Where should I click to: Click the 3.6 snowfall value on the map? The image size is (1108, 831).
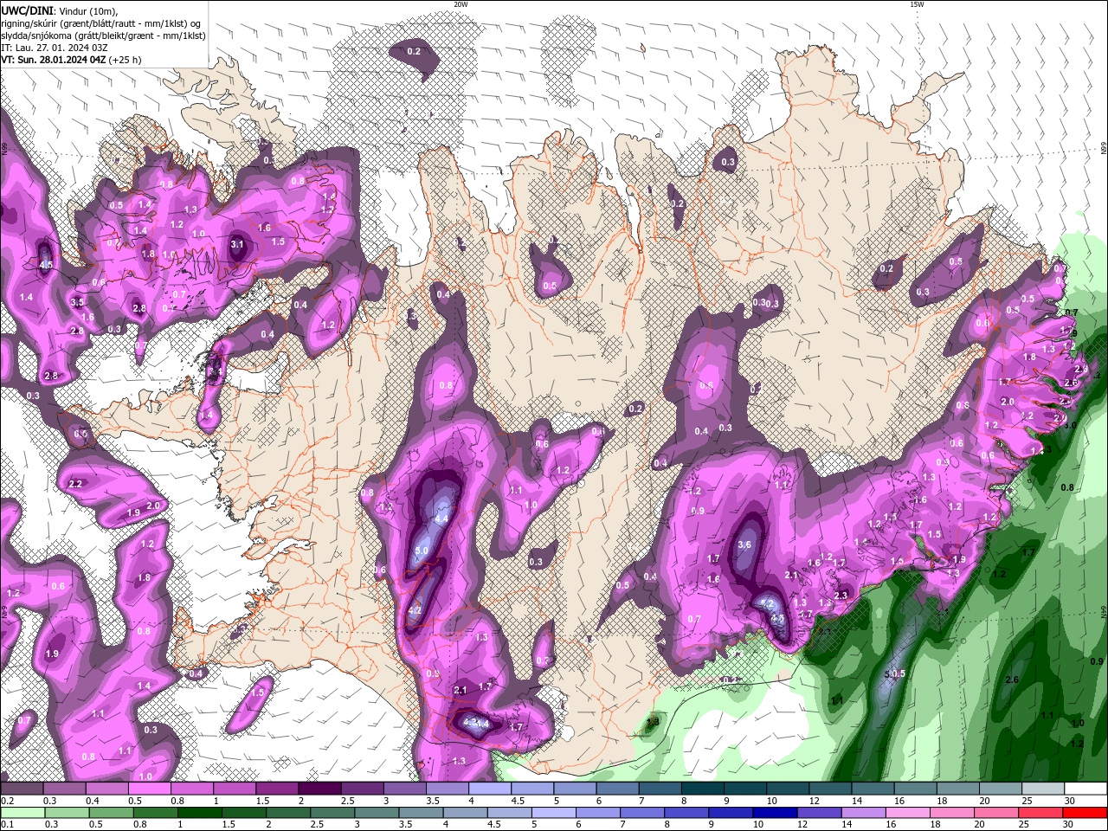744,544
